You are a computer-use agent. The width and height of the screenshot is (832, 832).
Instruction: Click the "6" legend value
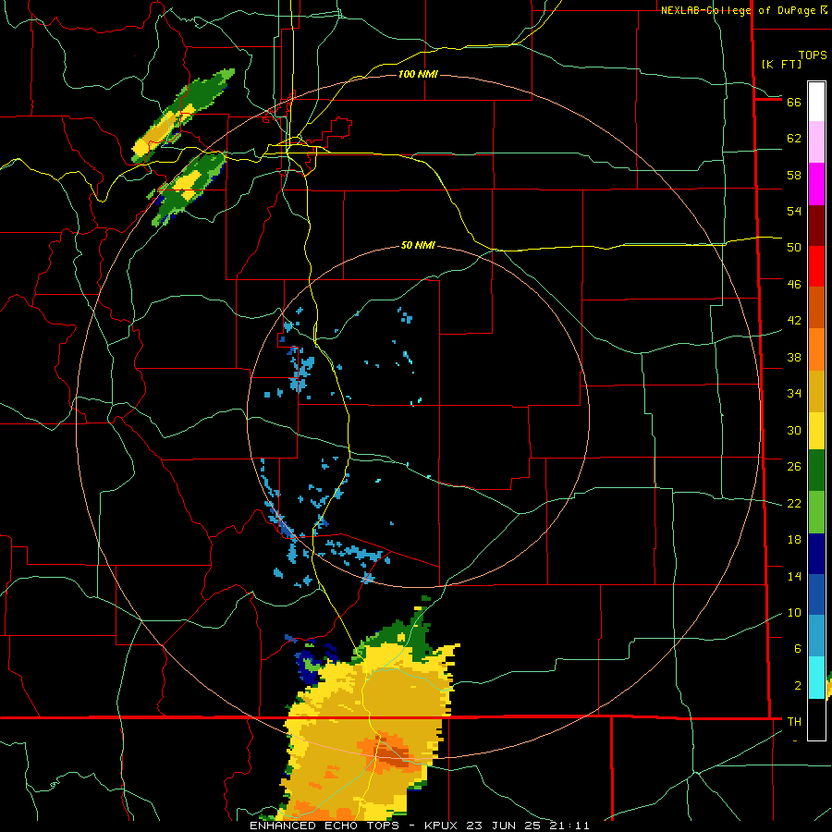coord(798,649)
